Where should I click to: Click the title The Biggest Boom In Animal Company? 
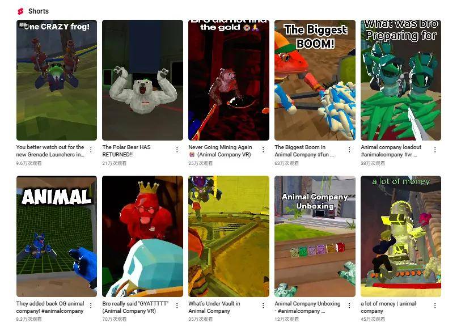point(304,151)
